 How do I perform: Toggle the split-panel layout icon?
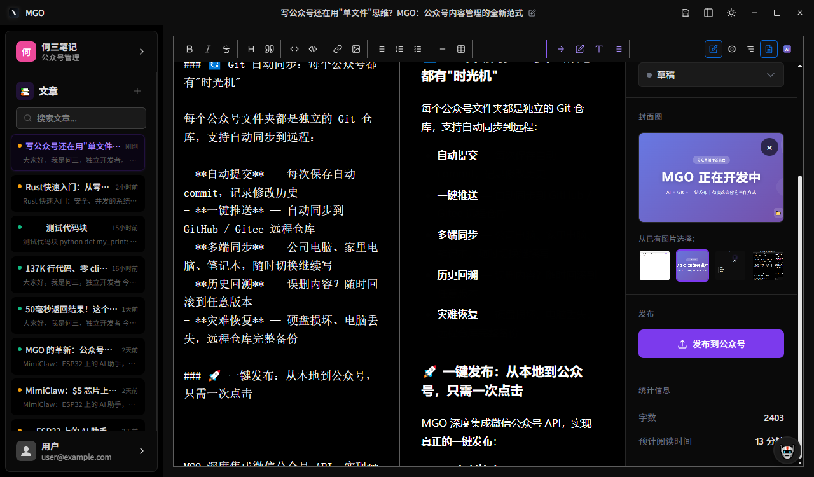coord(708,12)
